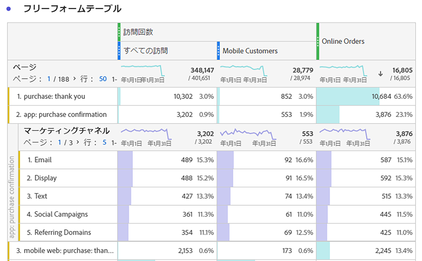Click the blue handle beside すべての訪問
This screenshot has width=422, height=261.
coord(119,51)
